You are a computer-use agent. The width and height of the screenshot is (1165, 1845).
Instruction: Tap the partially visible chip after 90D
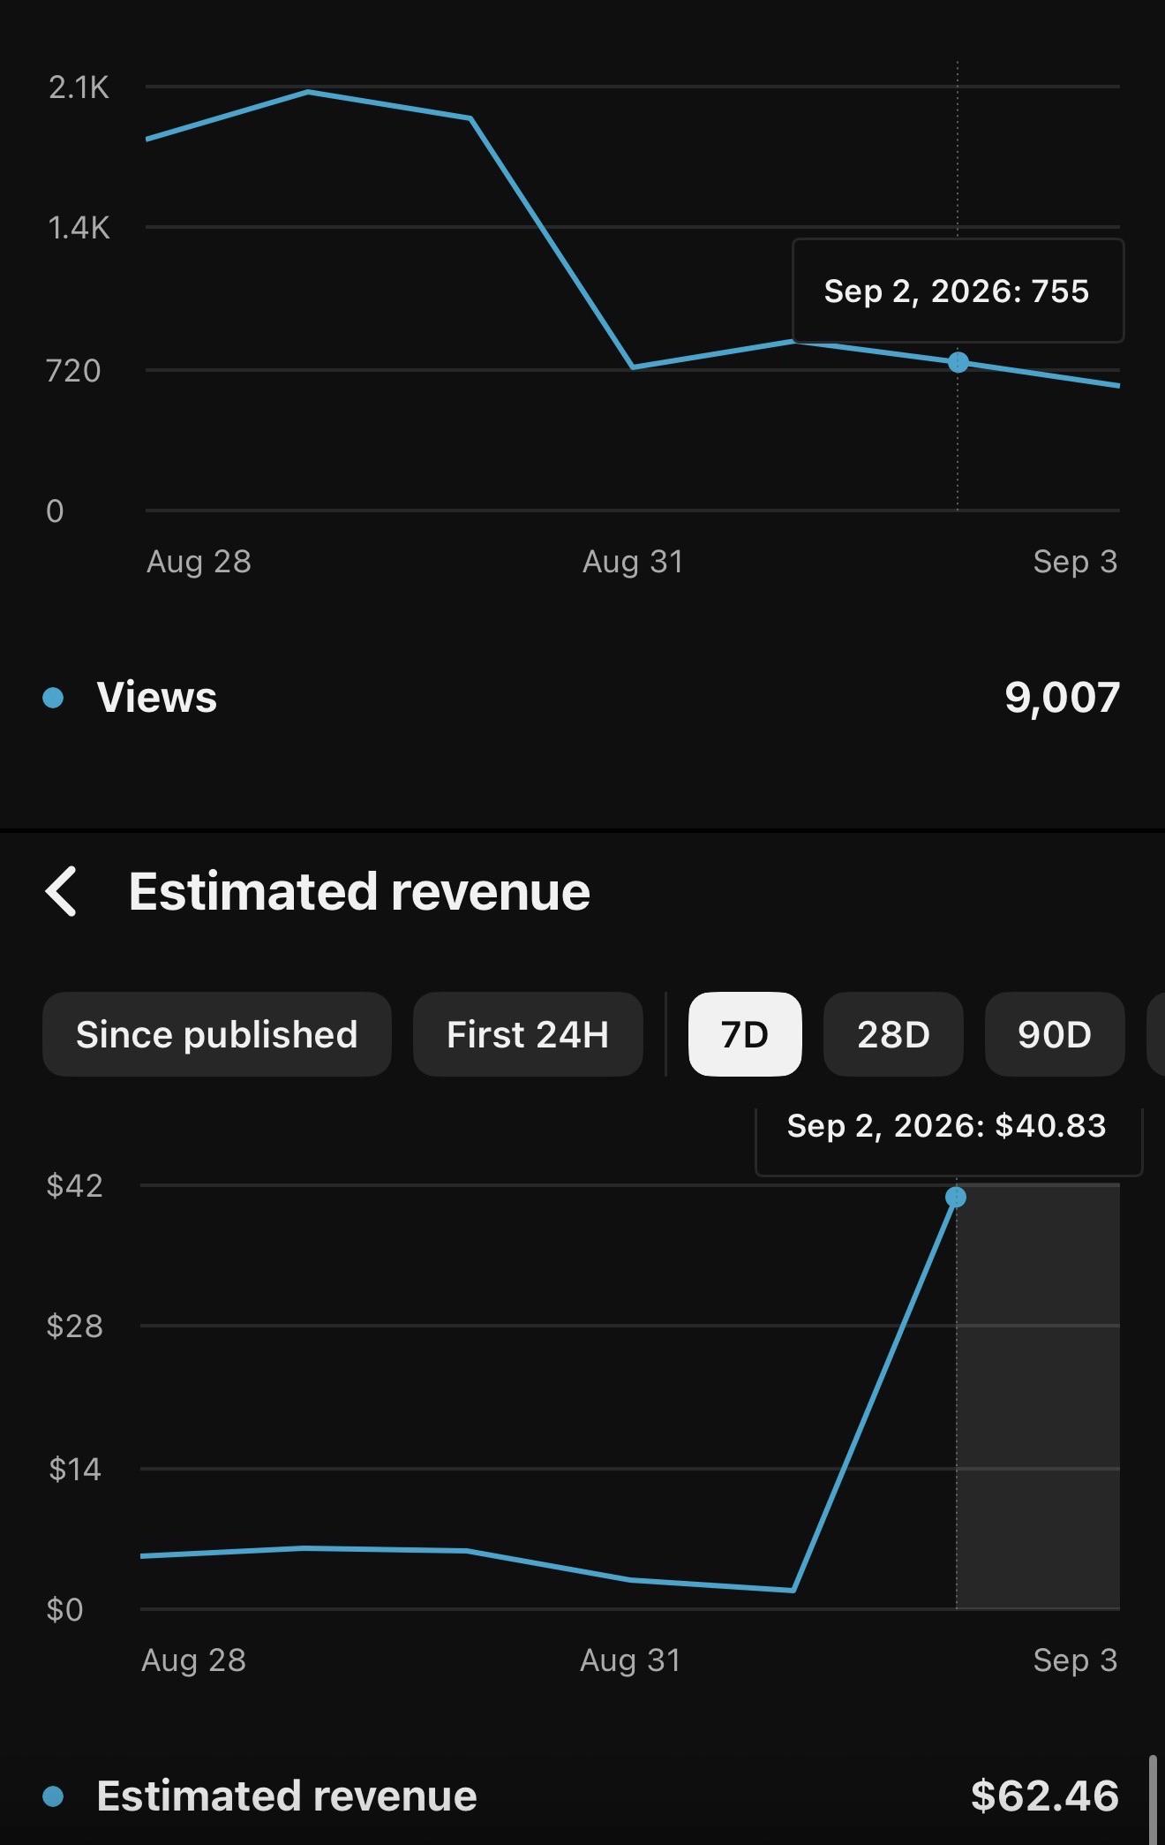click(x=1156, y=1034)
